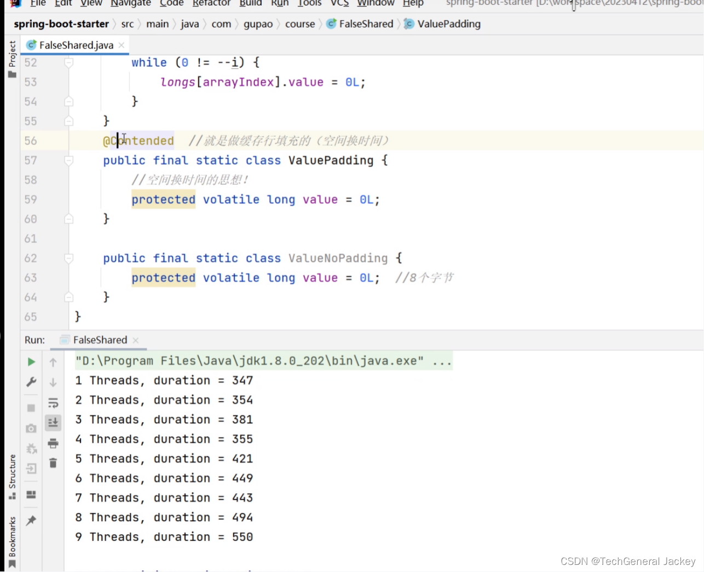This screenshot has height=572, width=704.
Task: Click the ValuePadding breadcrumb
Action: click(x=449, y=24)
